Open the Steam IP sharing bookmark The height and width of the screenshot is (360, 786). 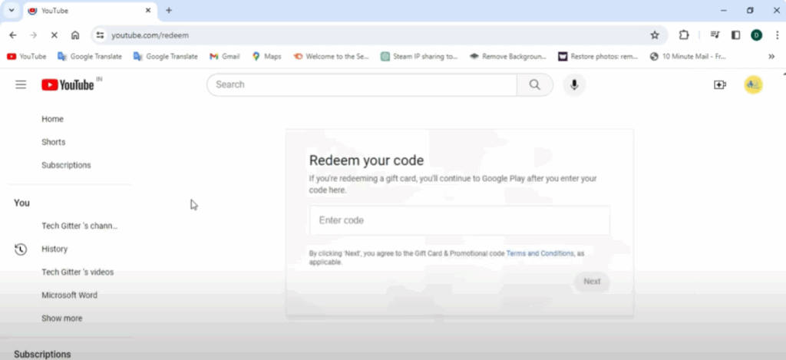(419, 57)
